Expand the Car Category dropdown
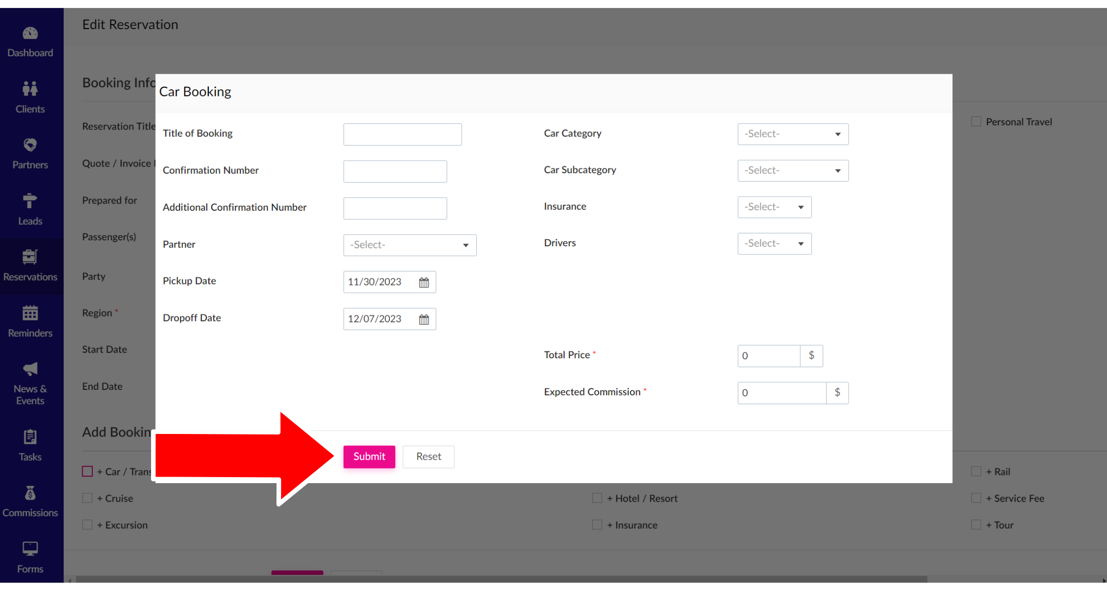 [x=793, y=134]
